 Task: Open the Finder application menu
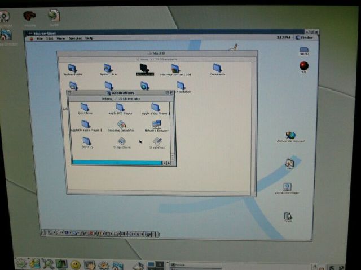[305, 38]
